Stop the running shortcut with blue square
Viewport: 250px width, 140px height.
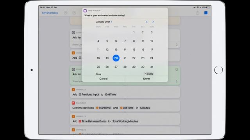[x=206, y=13]
